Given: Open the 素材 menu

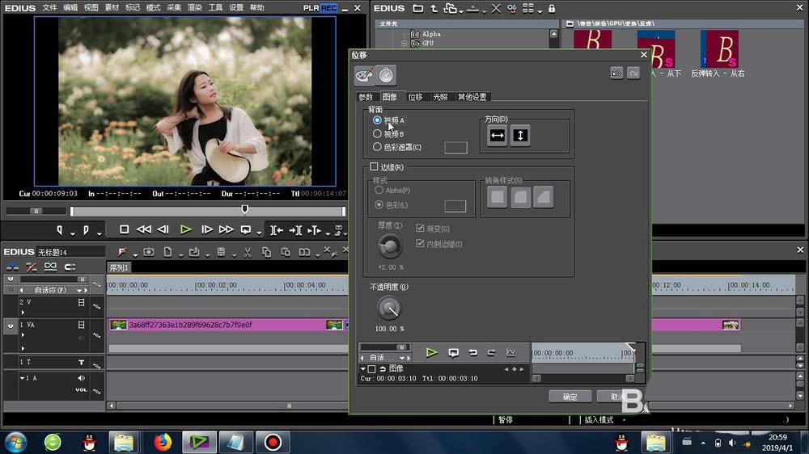Looking at the screenshot, I should coord(112,8).
